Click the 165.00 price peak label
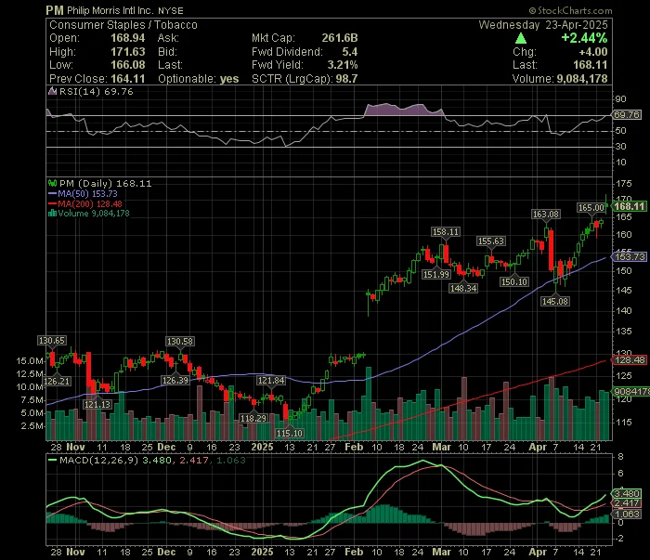650x560 pixels. 591,208
